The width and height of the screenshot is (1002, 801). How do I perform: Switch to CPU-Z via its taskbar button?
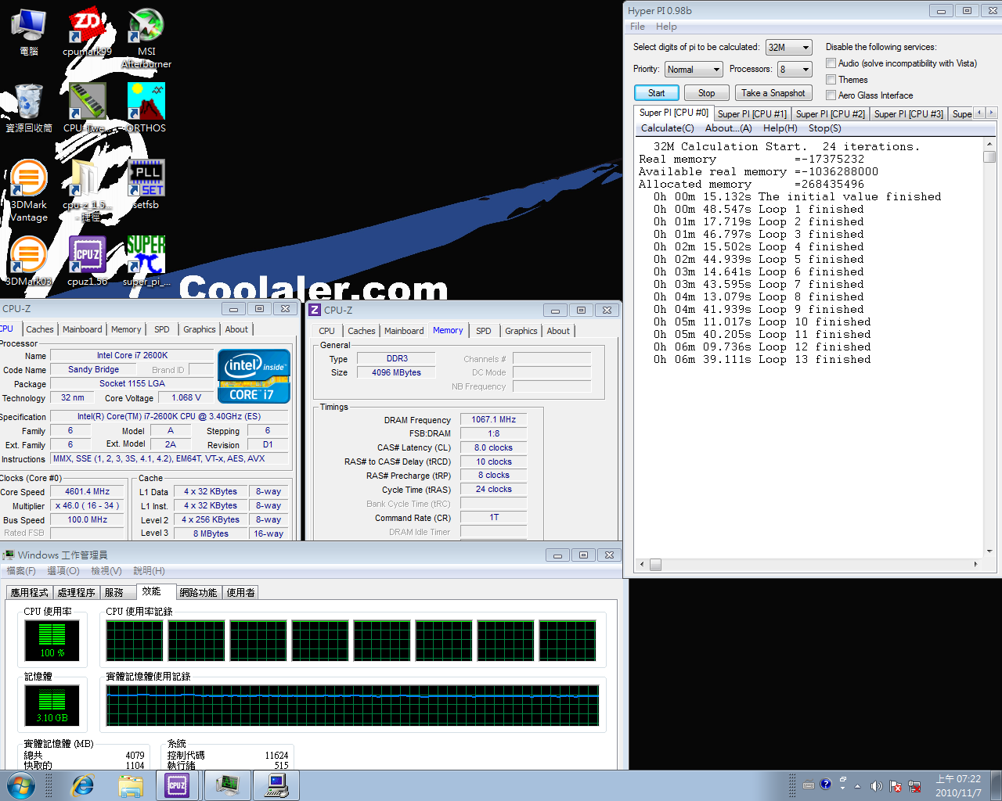(x=178, y=785)
